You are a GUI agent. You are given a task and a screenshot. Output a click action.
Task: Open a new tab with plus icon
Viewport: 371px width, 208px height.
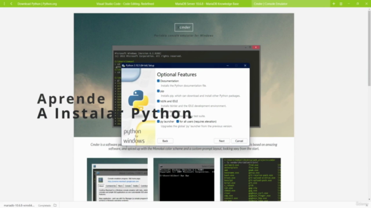[334, 4]
